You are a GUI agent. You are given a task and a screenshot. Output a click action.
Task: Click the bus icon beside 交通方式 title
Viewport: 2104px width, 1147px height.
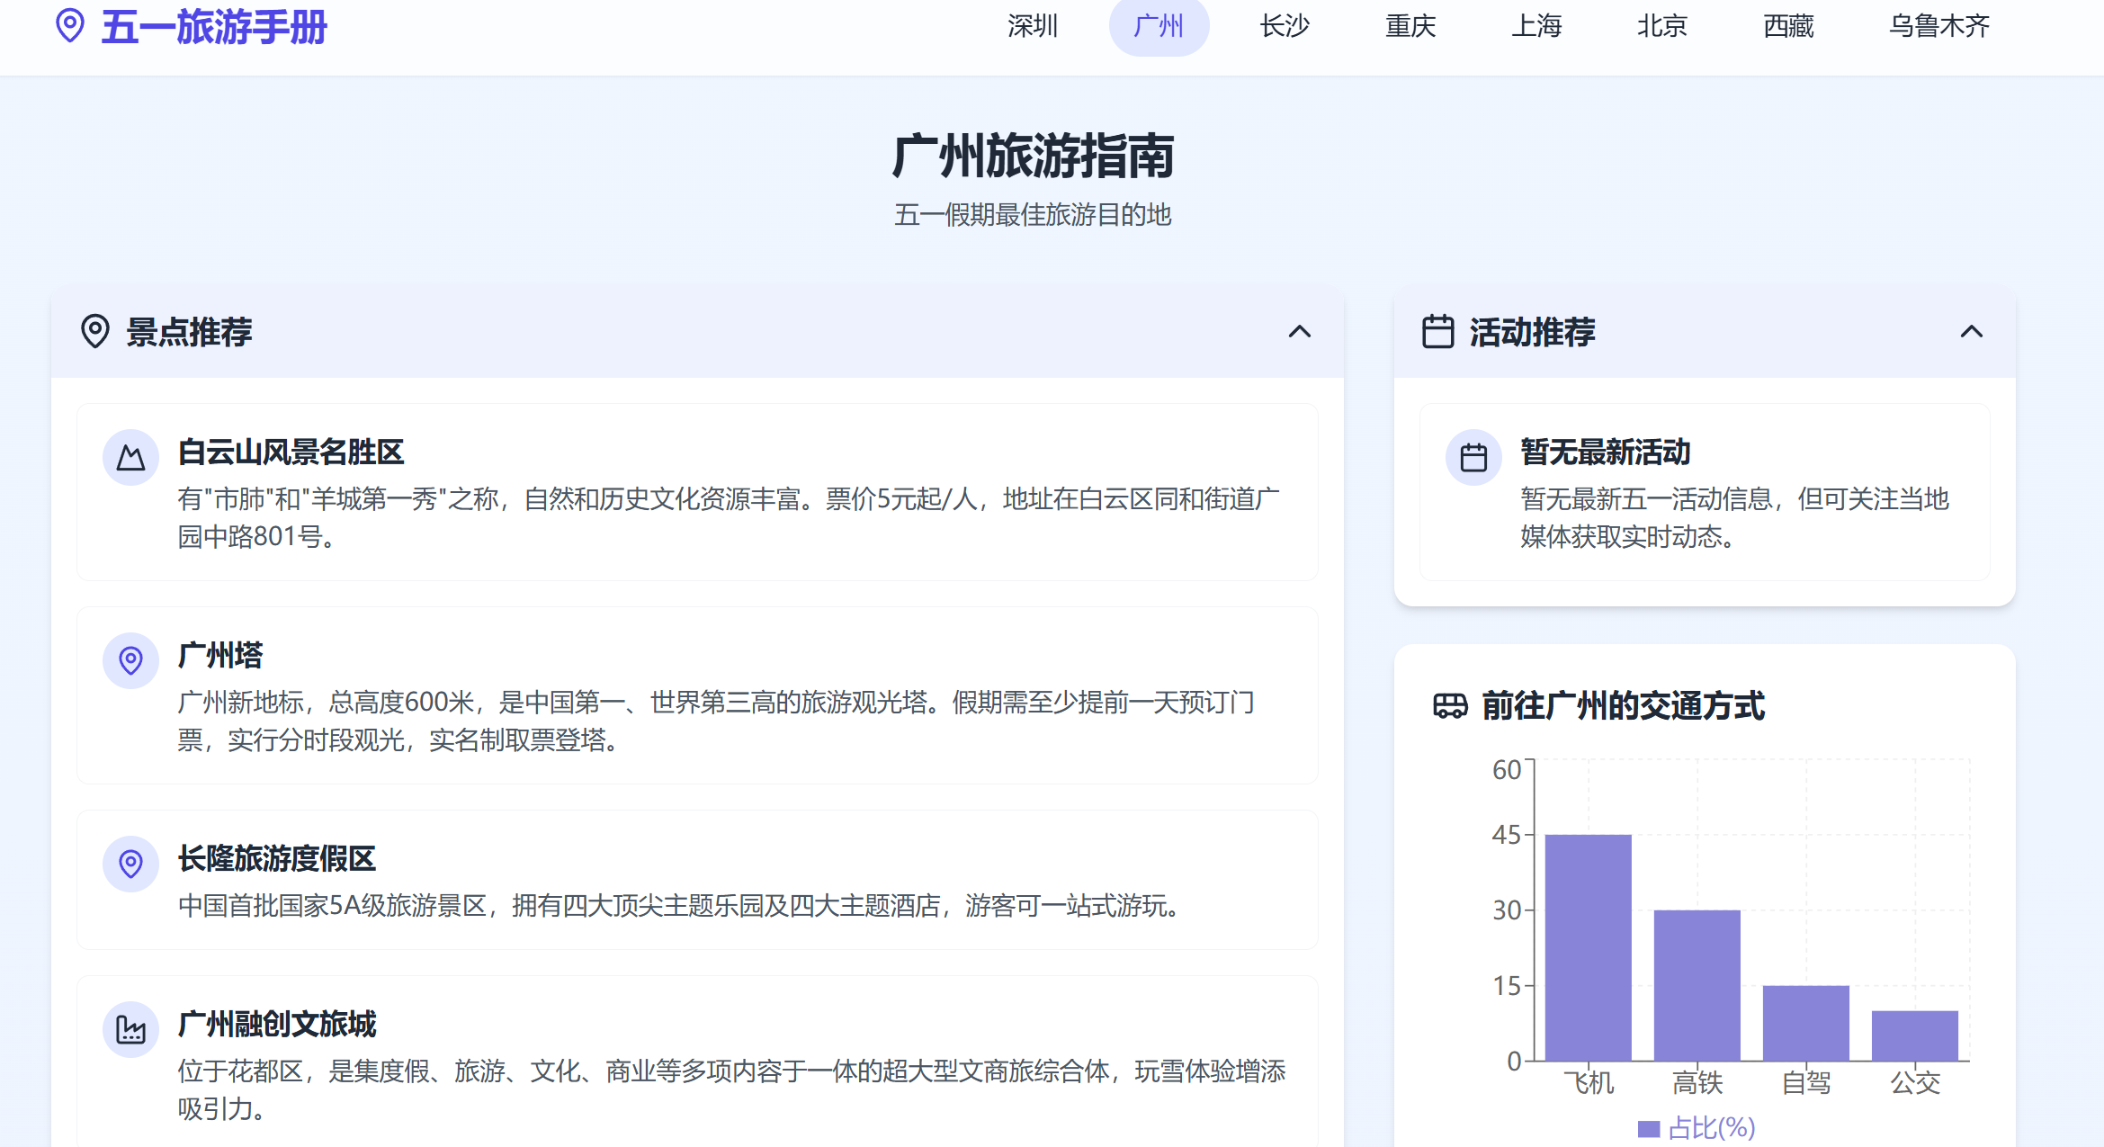[x=1450, y=706]
